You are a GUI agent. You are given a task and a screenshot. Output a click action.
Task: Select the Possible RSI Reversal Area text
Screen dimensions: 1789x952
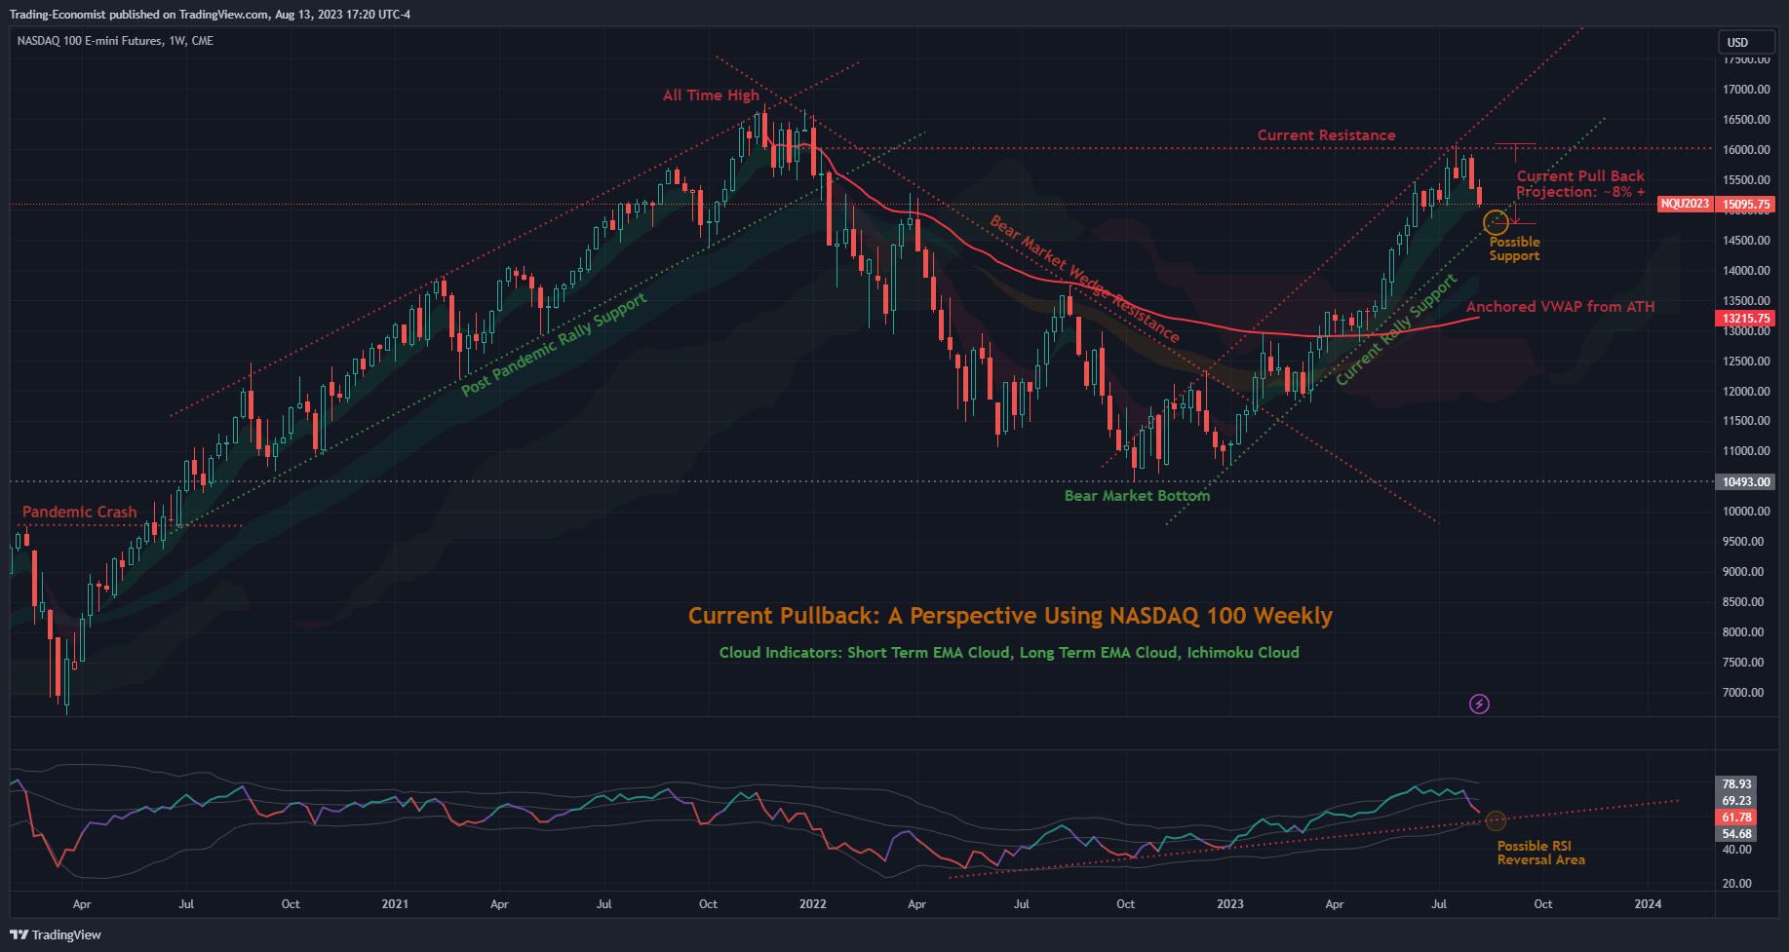(1540, 853)
